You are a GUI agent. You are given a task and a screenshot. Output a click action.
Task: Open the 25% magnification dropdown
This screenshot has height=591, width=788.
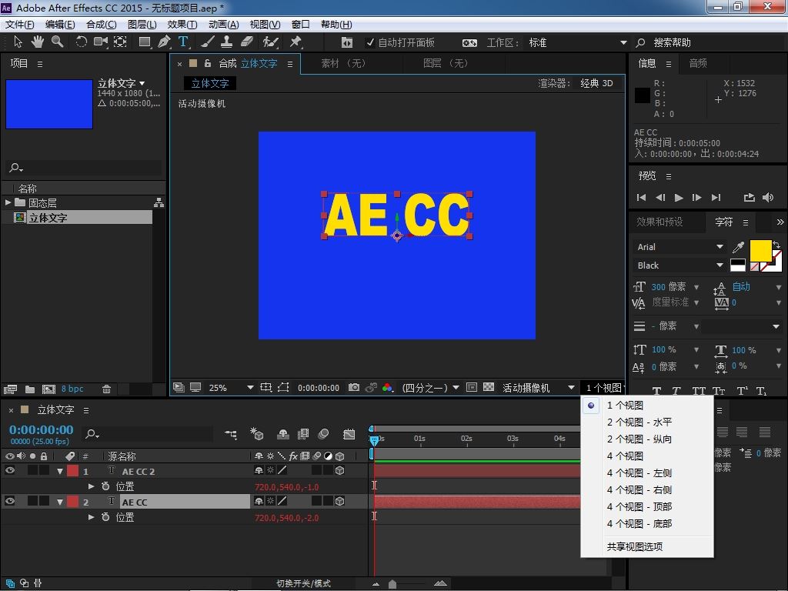pyautogui.click(x=231, y=388)
